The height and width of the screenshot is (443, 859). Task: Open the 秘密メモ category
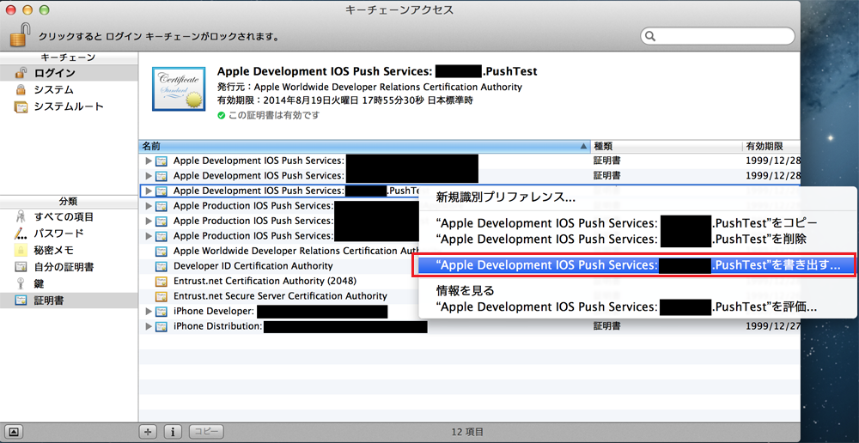pos(69,250)
